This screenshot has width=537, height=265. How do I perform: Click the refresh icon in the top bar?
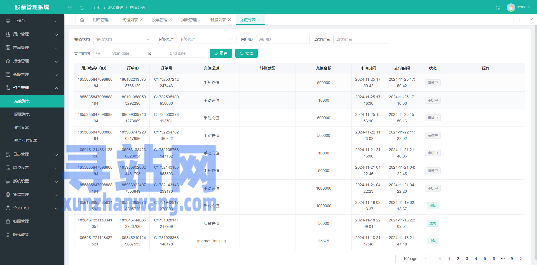(x=82, y=8)
